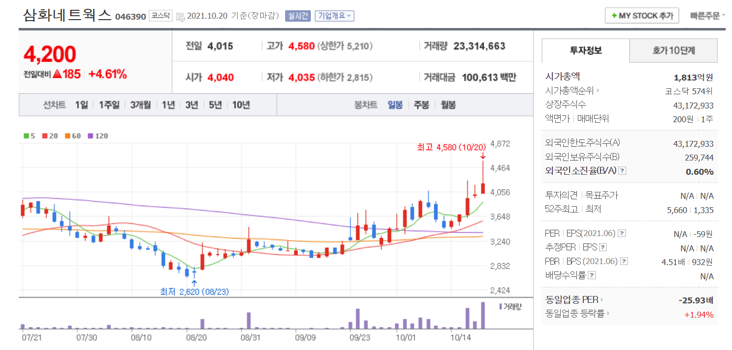Screen dimensions: 732x350
Task: Select the 1일 line chart period
Action: (81, 105)
